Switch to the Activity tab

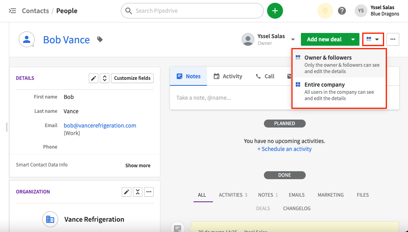pyautogui.click(x=232, y=76)
